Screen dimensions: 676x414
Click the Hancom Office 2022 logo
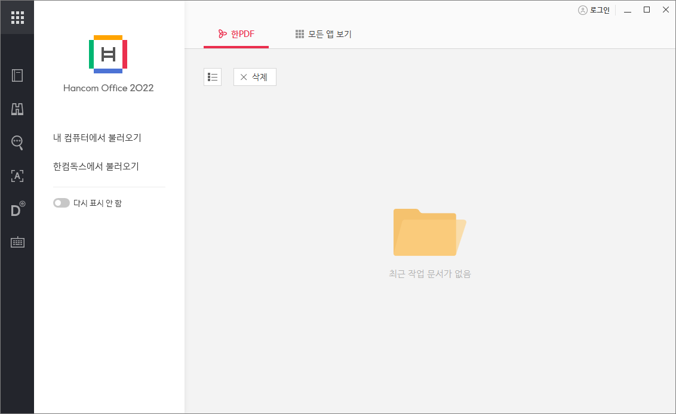point(108,54)
